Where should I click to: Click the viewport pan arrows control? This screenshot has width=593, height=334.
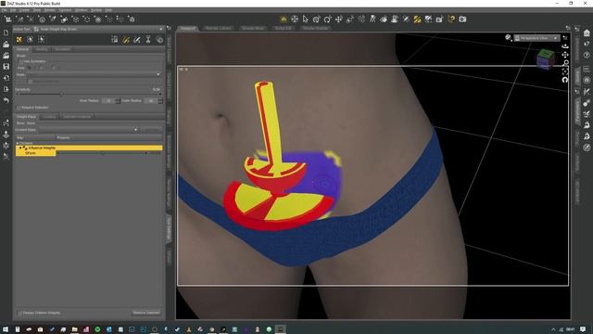point(565,55)
